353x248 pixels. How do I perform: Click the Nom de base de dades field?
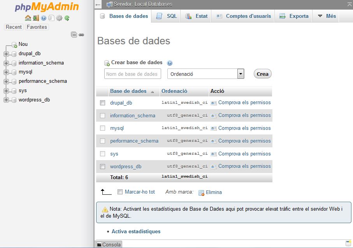point(133,74)
